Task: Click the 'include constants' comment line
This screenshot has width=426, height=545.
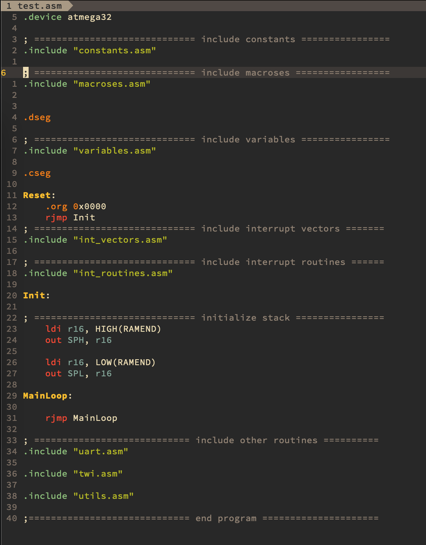Action: pos(206,40)
